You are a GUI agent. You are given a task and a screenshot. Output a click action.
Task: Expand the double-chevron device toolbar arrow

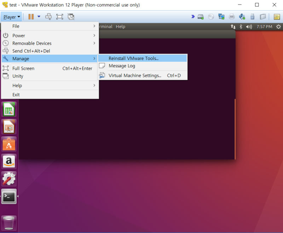193,17
